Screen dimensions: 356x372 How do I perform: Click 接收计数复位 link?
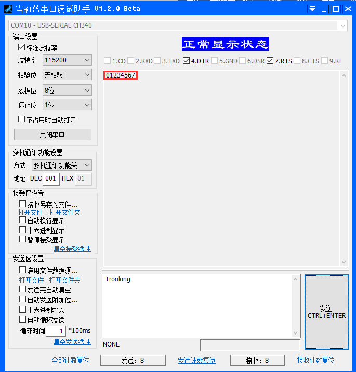(315, 360)
